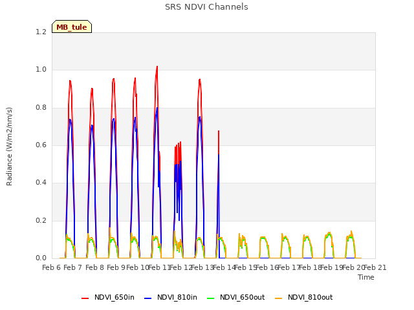414x310 pixels.
Task: Click the Feb 7 x-axis label
Action: pyautogui.click(x=73, y=267)
